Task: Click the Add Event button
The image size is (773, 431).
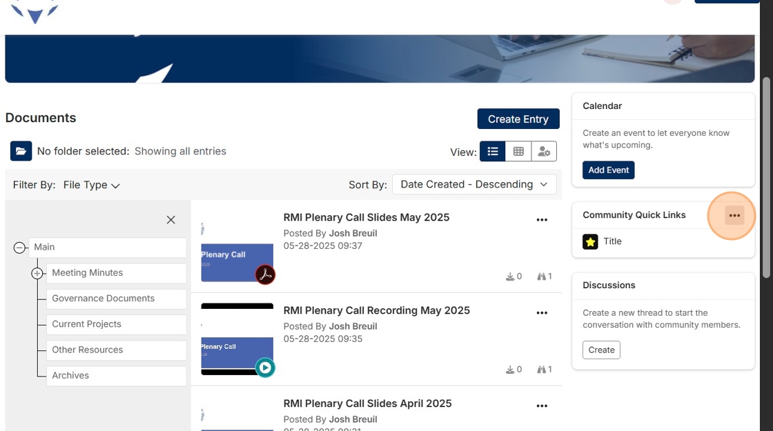Action: pyautogui.click(x=608, y=170)
